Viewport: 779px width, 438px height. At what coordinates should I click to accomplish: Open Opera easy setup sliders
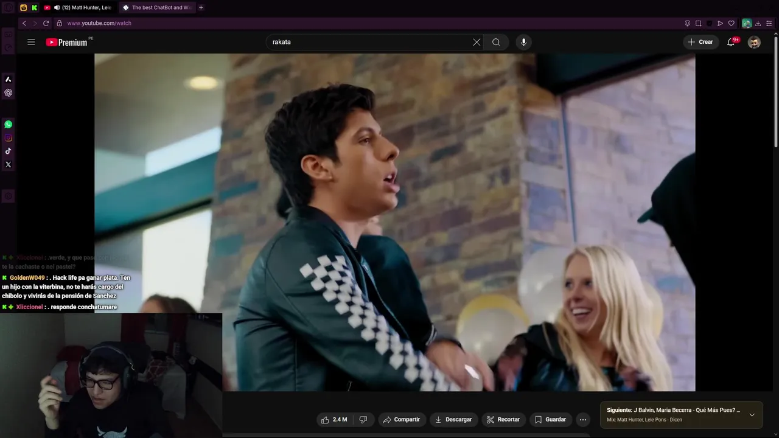click(x=769, y=23)
